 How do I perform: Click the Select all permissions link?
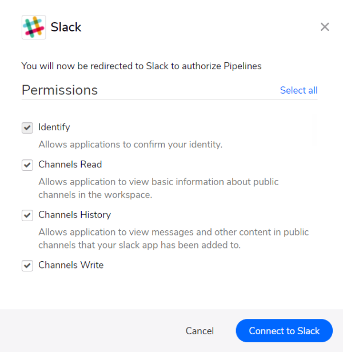point(298,90)
